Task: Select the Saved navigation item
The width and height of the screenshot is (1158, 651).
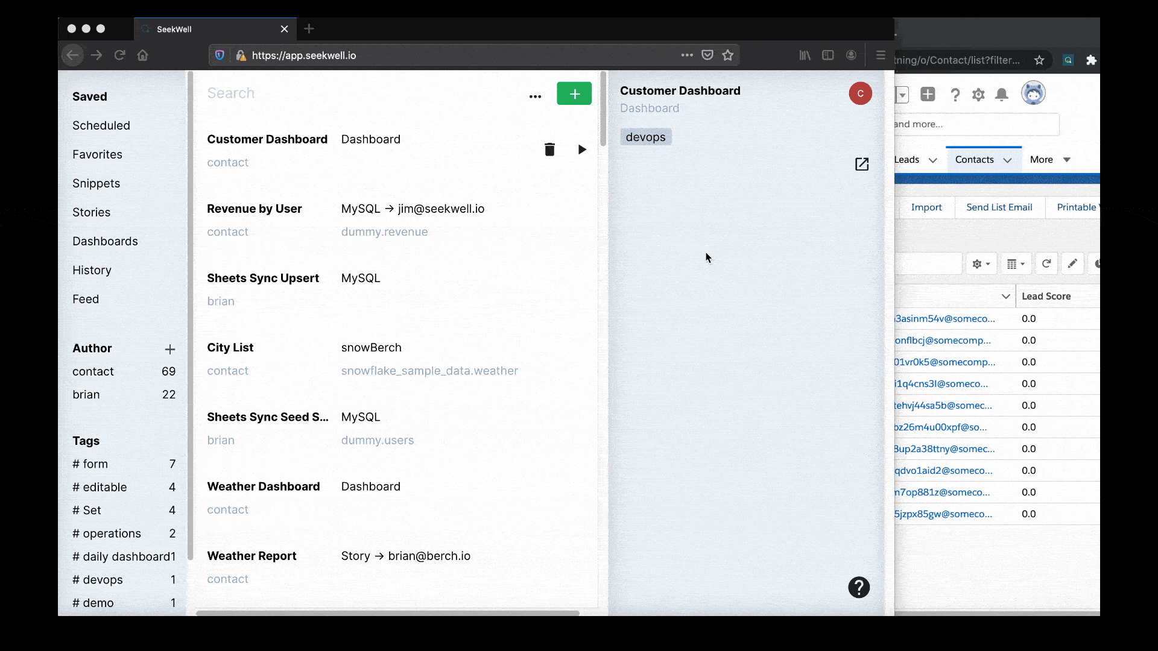Action: (90, 96)
